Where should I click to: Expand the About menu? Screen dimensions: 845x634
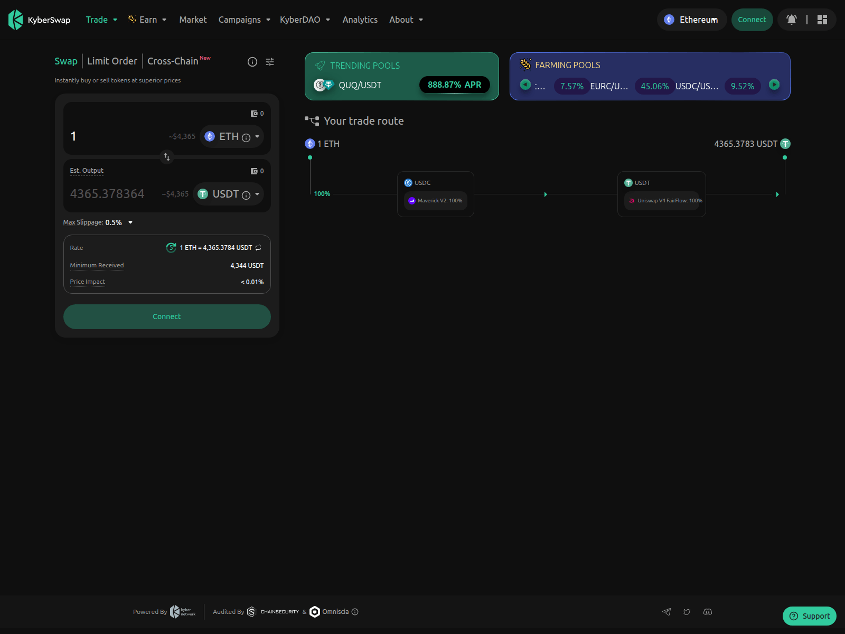pos(406,20)
